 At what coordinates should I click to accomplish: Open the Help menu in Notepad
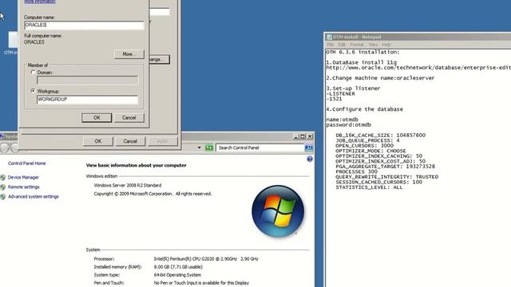(x=386, y=45)
